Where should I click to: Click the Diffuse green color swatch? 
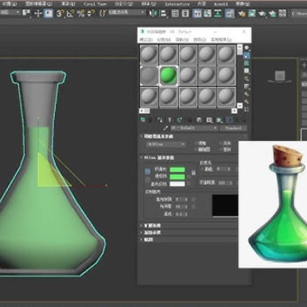coord(177,177)
